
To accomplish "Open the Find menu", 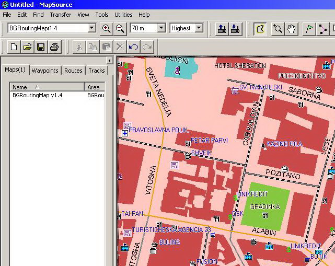I will point(38,15).
